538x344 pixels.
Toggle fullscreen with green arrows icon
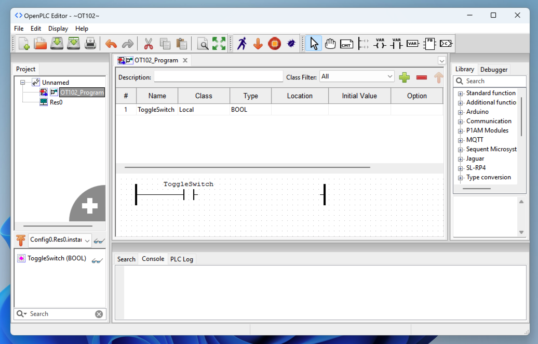[x=219, y=44]
